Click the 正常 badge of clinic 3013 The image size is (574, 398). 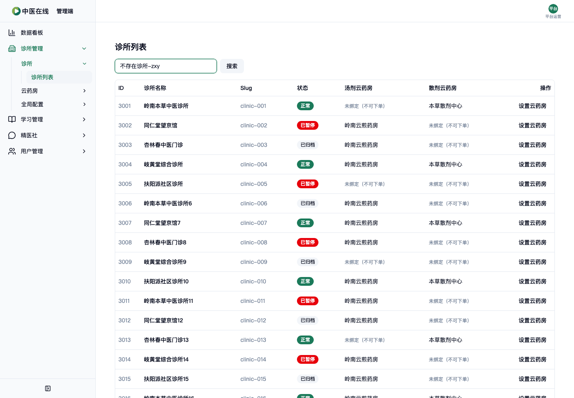pyautogui.click(x=305, y=340)
